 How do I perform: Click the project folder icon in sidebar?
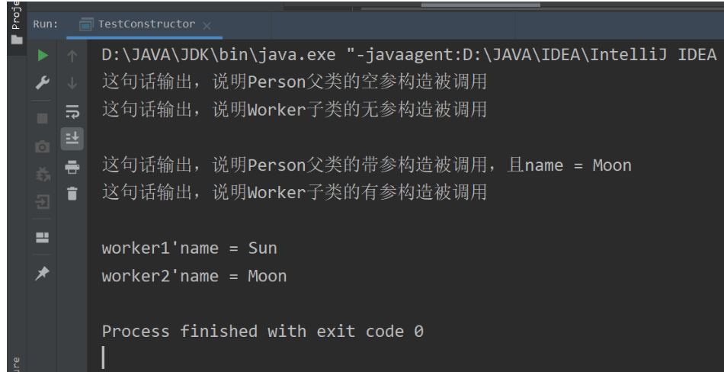14,38
